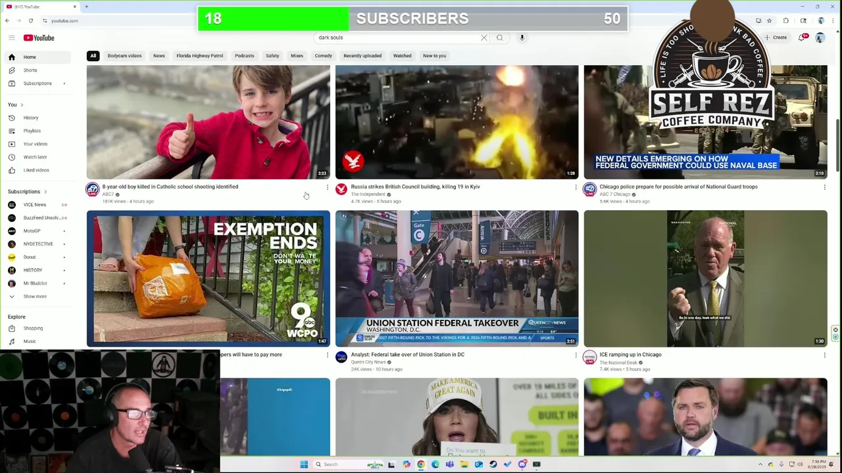
Task: Select the Bodycam videos chip
Action: pos(124,56)
